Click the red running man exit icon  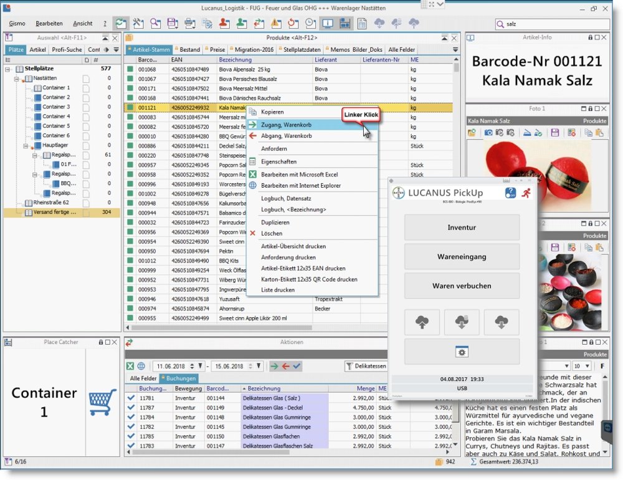(526, 193)
